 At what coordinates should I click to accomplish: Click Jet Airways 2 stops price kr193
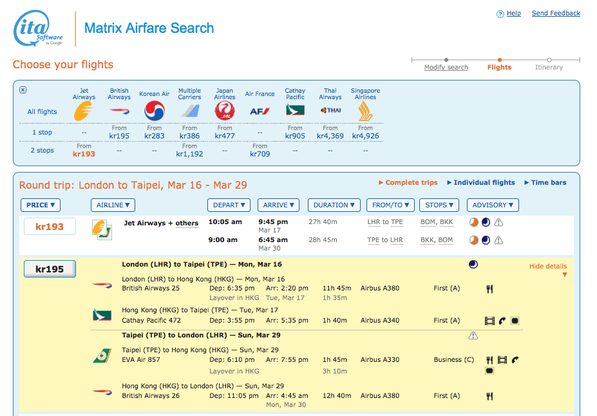pyautogui.click(x=84, y=154)
